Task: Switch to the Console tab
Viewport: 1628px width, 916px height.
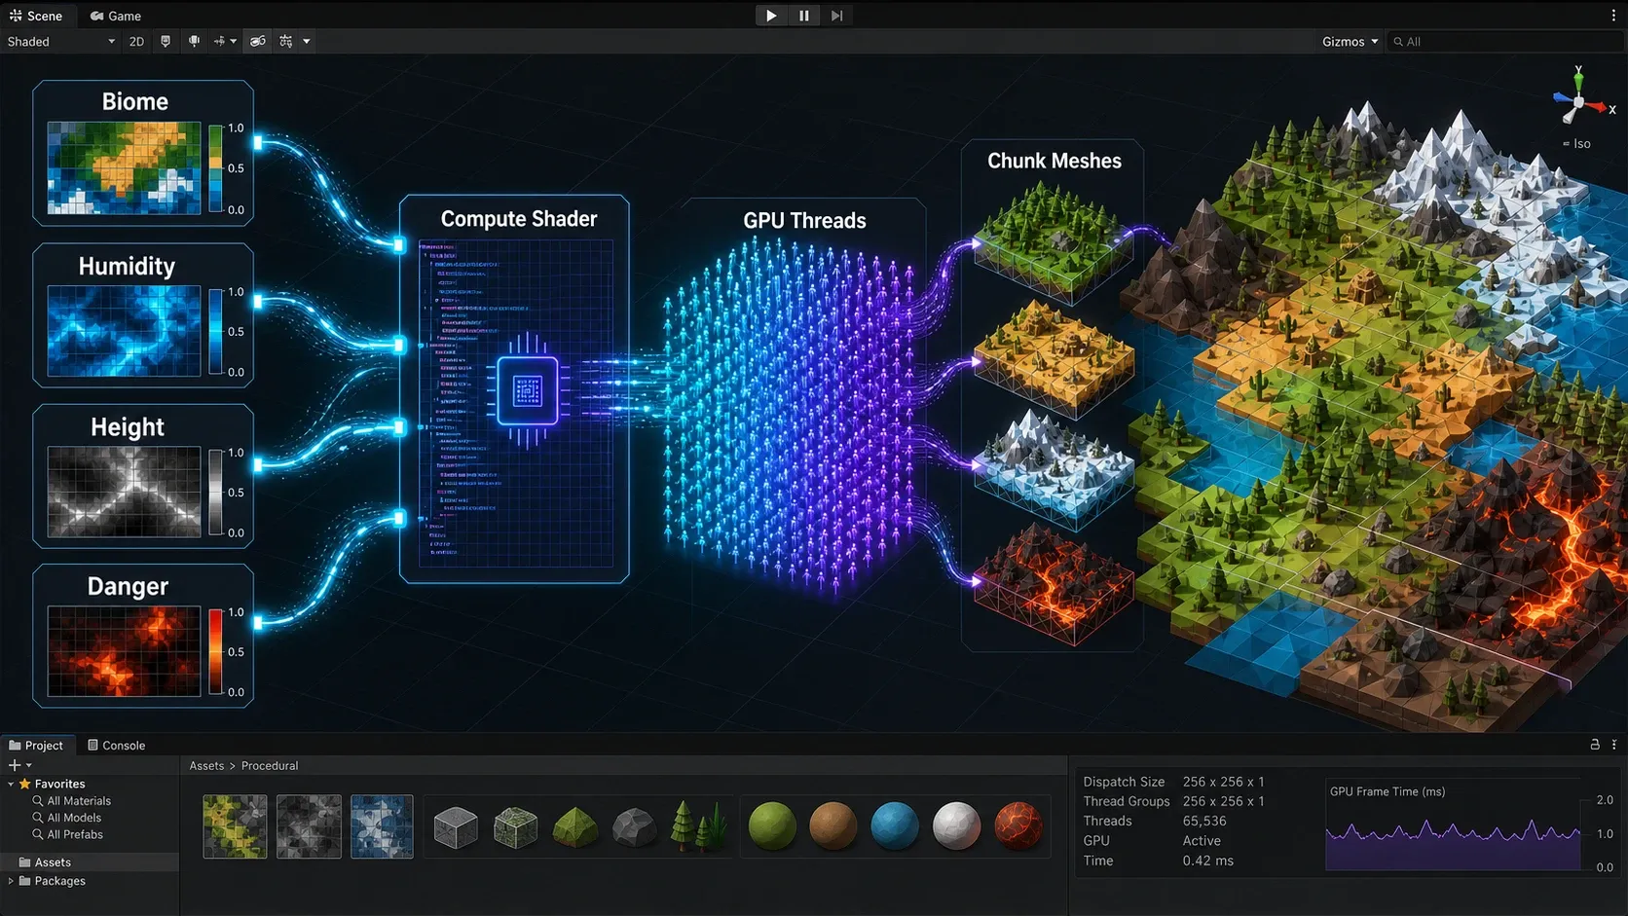Action: tap(116, 746)
